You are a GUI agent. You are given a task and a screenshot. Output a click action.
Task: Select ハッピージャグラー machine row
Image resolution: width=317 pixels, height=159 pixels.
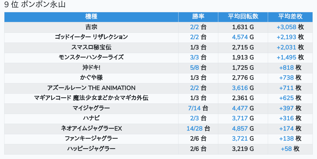click(91, 149)
